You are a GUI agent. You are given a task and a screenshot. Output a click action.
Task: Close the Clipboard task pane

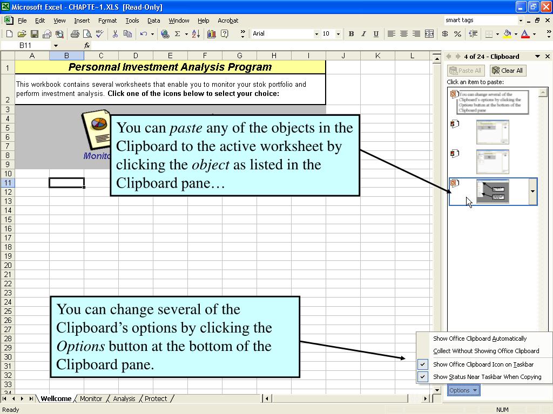[548, 56]
